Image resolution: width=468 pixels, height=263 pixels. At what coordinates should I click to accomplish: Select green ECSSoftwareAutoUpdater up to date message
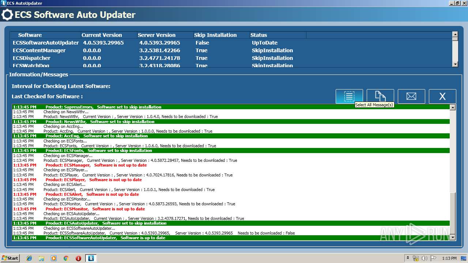pyautogui.click(x=231, y=238)
